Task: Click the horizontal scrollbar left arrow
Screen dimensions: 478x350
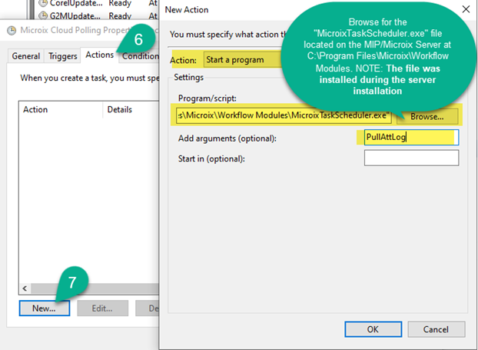Action: (x=25, y=288)
